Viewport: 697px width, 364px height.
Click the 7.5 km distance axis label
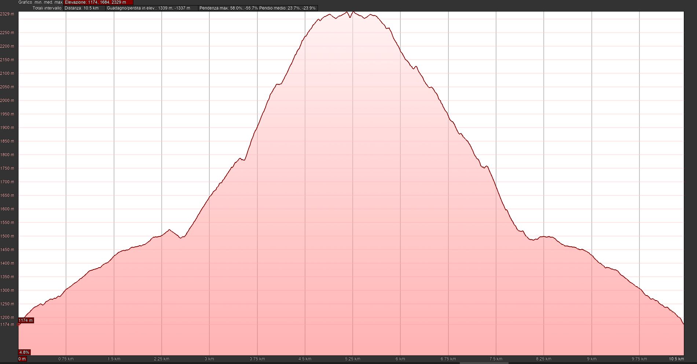(x=496, y=359)
